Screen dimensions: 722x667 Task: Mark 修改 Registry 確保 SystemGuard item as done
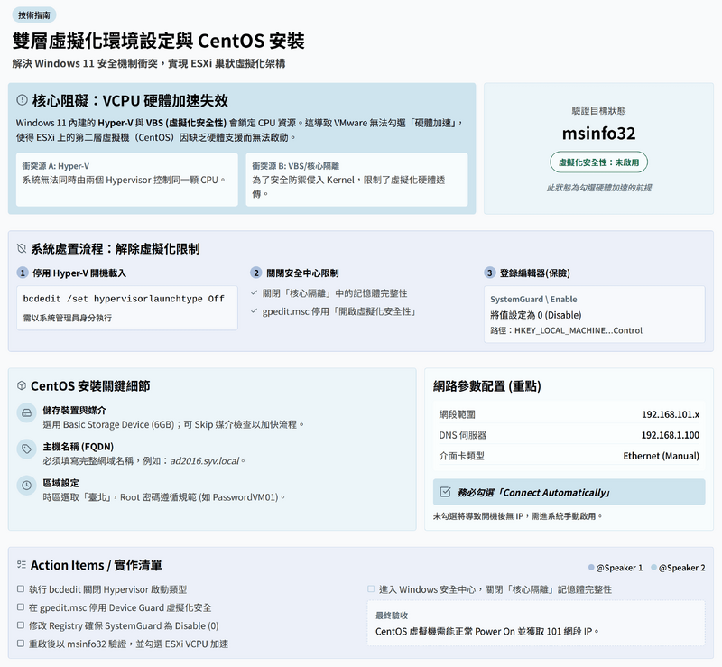[x=21, y=625]
